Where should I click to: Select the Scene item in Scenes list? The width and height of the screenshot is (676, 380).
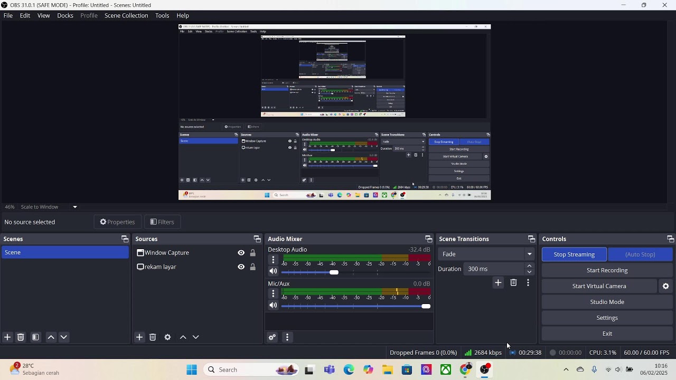point(64,252)
